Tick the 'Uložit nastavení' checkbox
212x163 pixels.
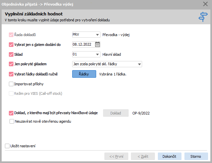[7, 146]
